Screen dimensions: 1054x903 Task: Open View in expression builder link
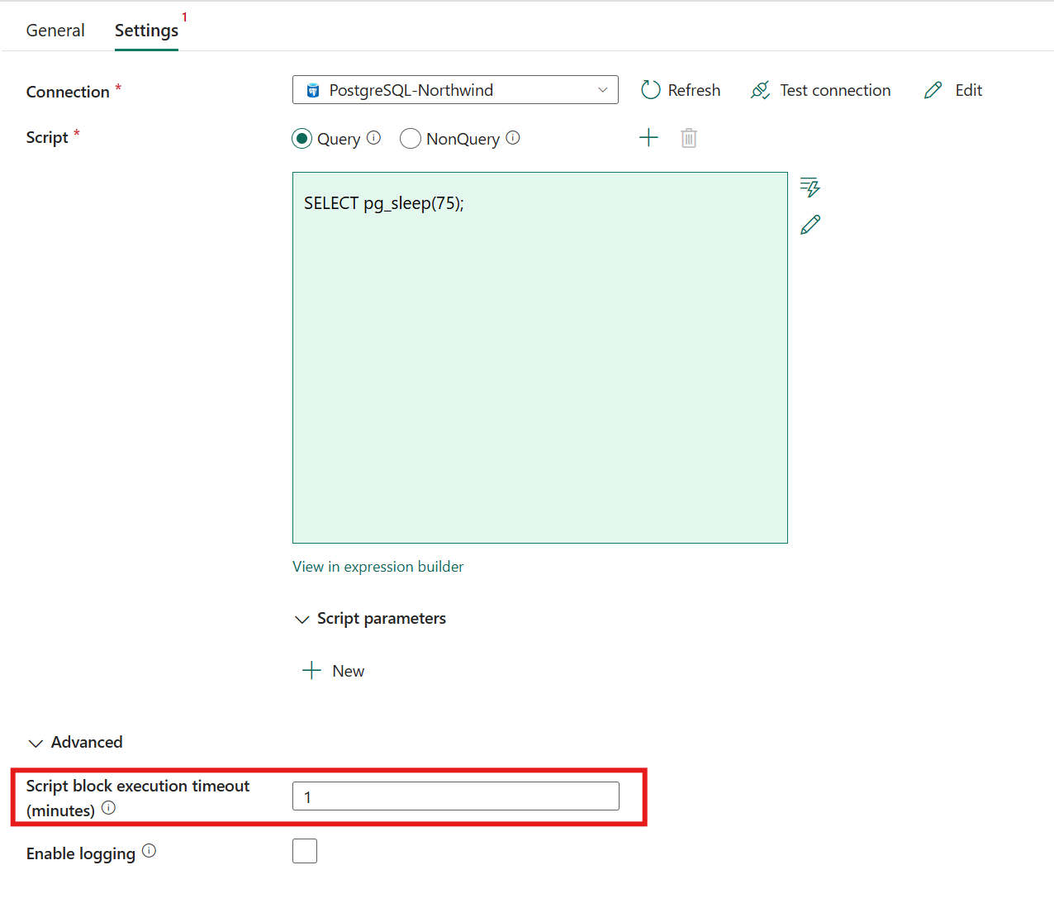point(377,567)
